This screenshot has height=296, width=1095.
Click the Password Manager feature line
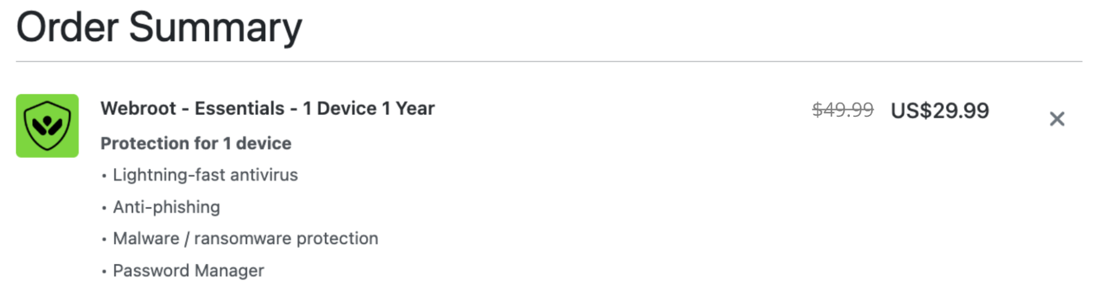[188, 271]
